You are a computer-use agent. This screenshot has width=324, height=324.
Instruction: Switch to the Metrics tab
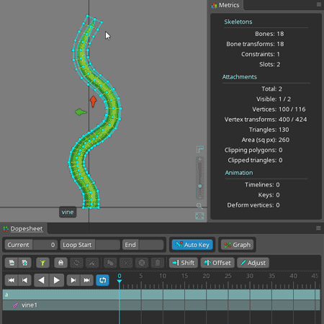click(x=225, y=5)
